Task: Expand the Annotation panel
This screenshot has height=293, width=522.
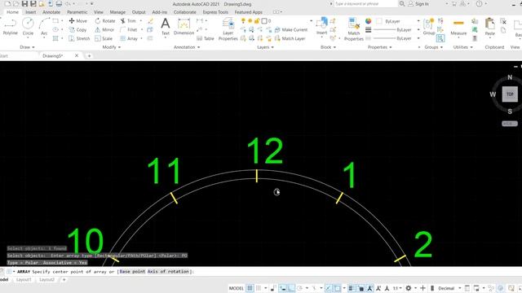Action: (x=187, y=47)
